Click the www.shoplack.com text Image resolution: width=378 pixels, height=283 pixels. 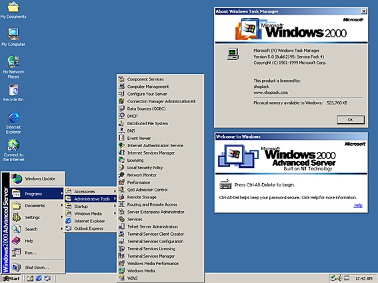point(271,93)
